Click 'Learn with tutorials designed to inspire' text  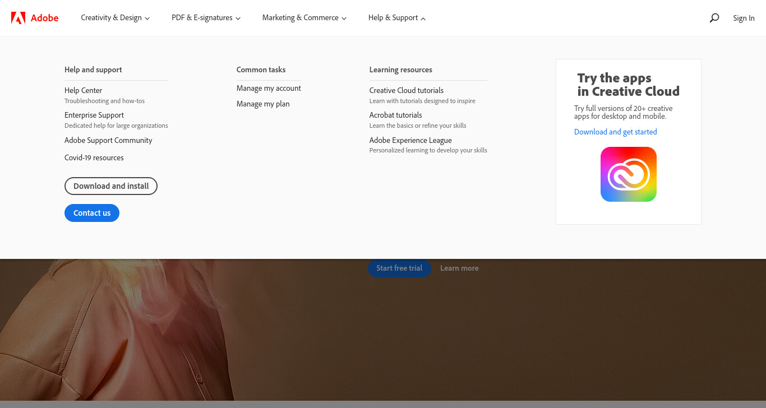pos(422,101)
